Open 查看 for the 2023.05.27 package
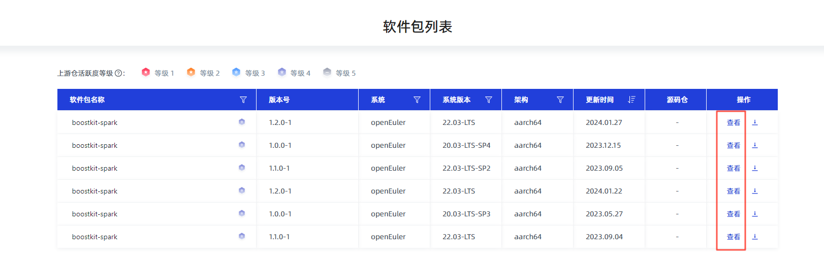This screenshot has width=824, height=258. [x=733, y=214]
